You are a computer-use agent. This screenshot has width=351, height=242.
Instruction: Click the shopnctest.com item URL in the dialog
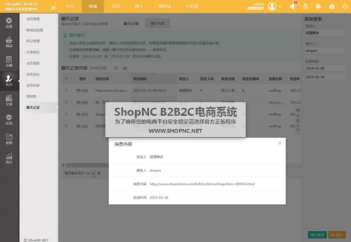click(x=202, y=184)
